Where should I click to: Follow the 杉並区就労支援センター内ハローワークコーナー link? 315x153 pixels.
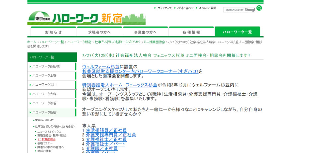pos(141,71)
